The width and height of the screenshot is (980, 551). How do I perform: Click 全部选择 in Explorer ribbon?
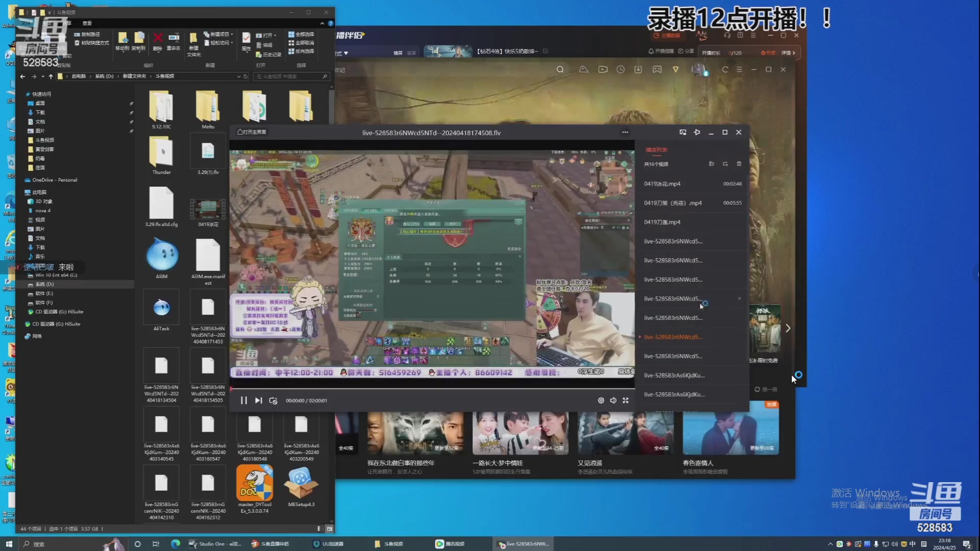pyautogui.click(x=301, y=34)
